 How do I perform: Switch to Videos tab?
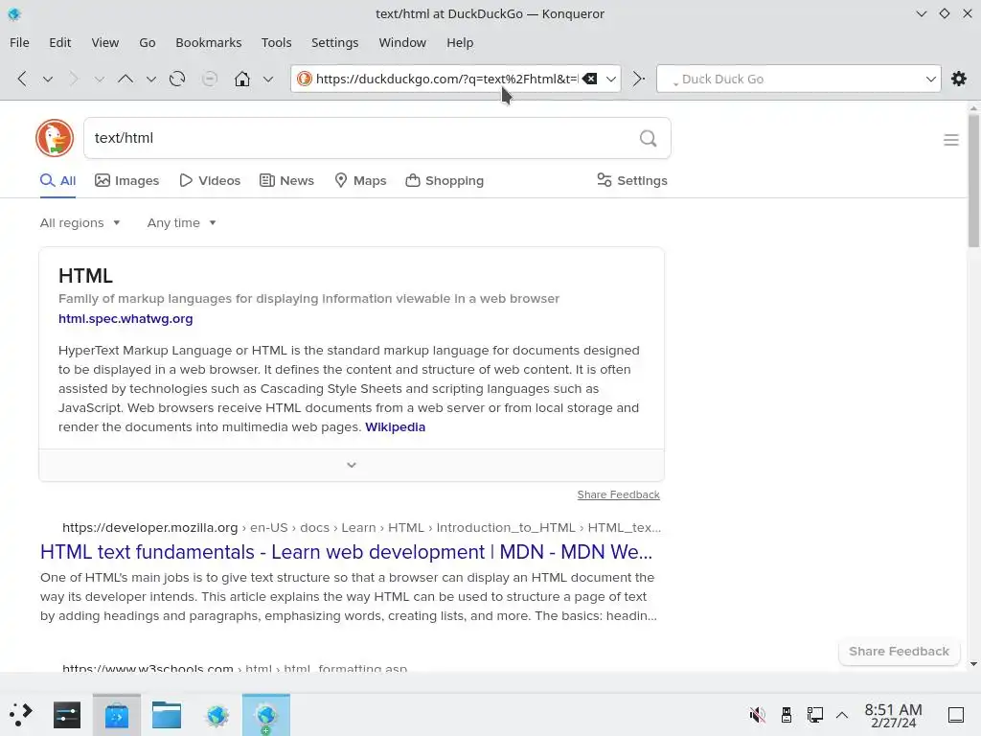[x=210, y=181]
